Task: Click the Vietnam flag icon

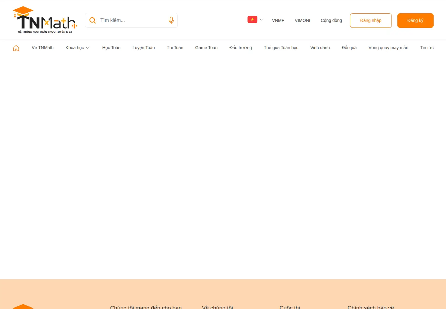Action: coord(252,19)
